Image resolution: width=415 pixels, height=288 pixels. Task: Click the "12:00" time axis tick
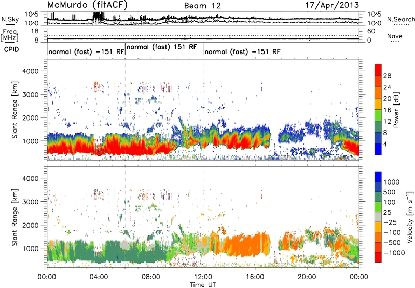click(203, 277)
